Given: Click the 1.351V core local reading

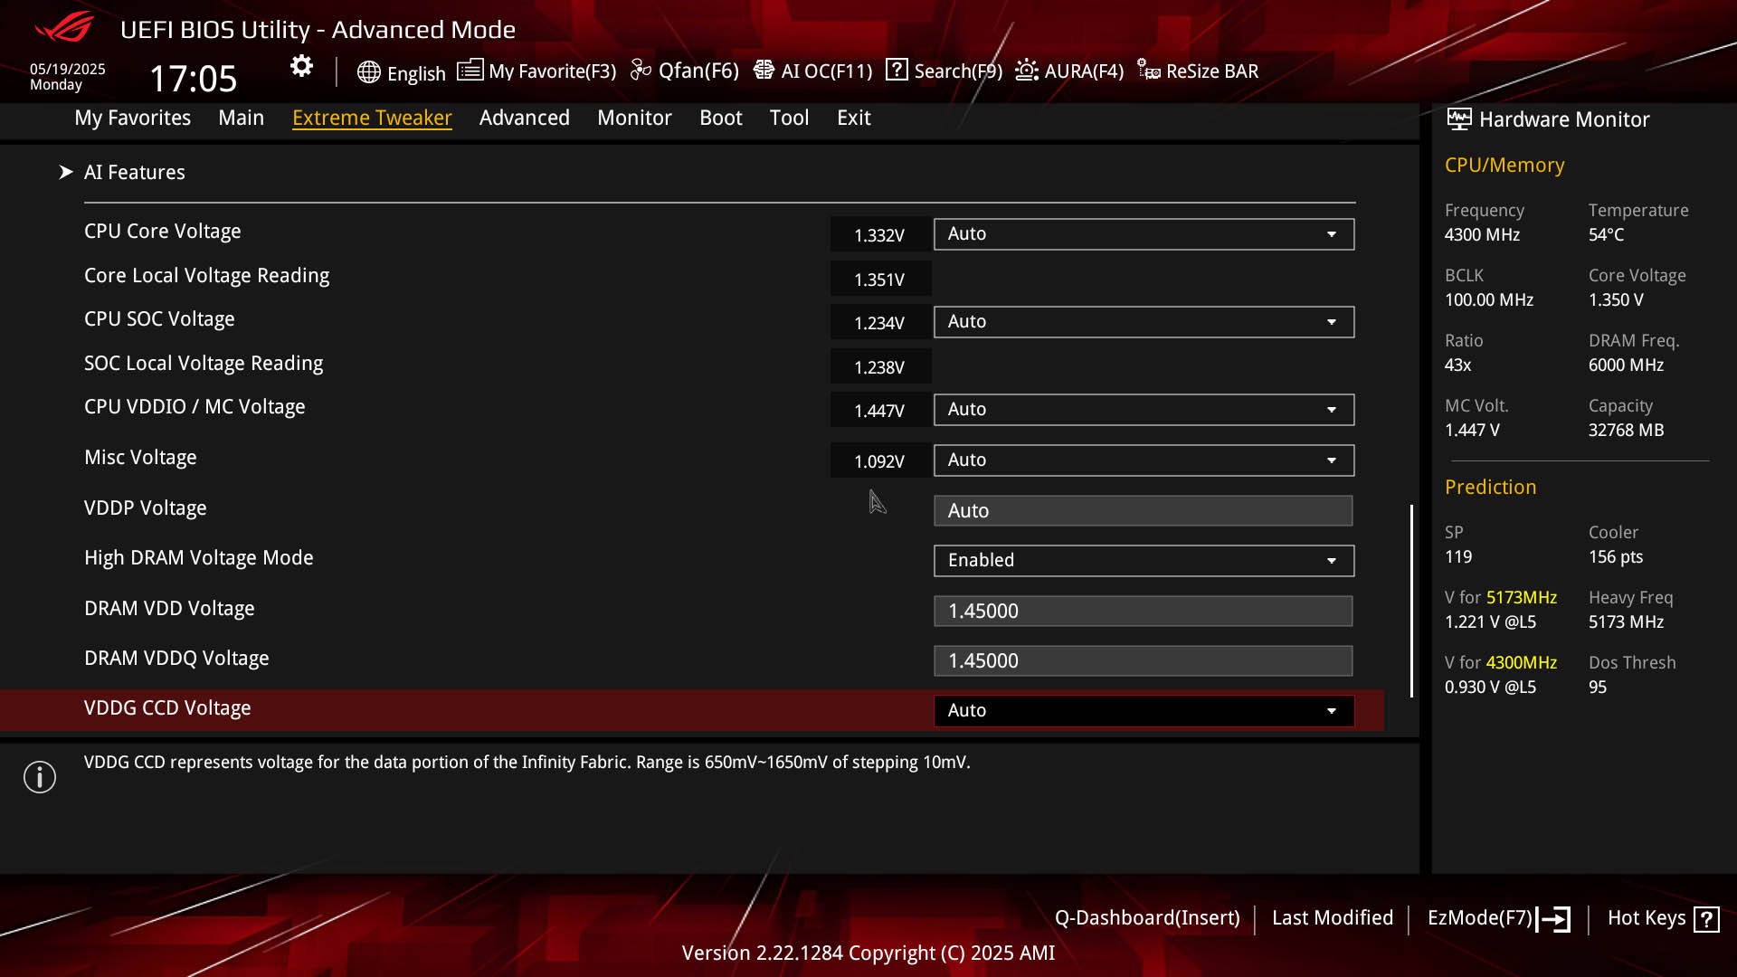Looking at the screenshot, I should point(880,280).
